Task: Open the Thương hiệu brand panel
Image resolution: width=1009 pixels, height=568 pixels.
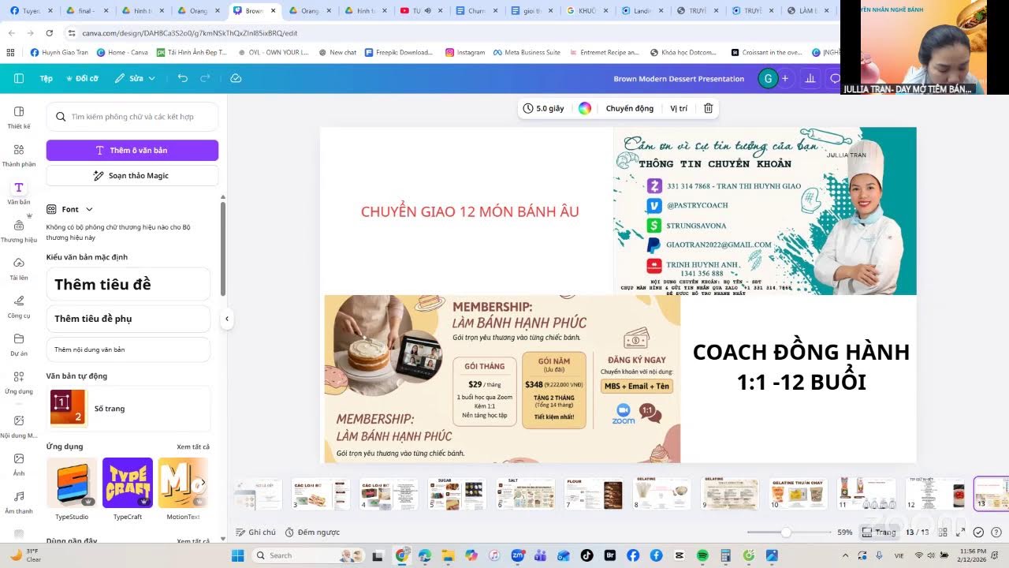Action: tap(19, 230)
